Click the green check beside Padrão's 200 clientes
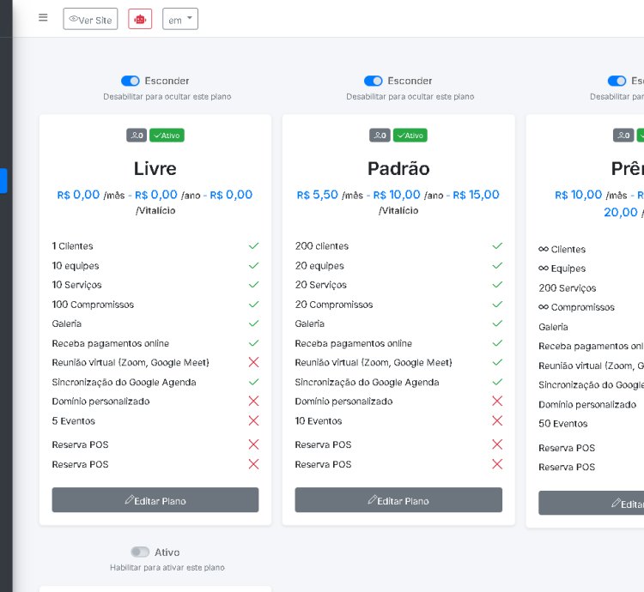The image size is (644, 592). click(x=496, y=246)
